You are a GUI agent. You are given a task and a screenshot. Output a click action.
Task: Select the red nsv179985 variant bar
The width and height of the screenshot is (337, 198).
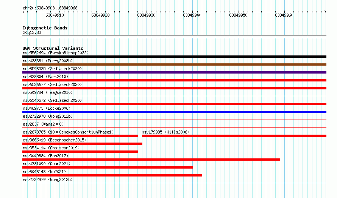coord(234,136)
